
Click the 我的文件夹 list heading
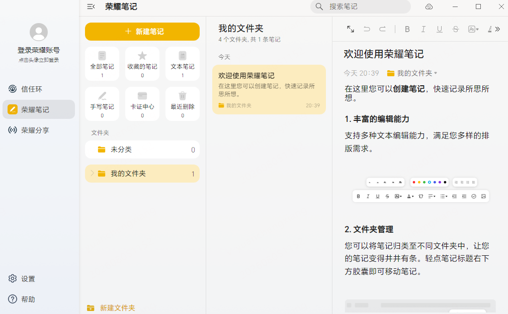click(x=241, y=29)
